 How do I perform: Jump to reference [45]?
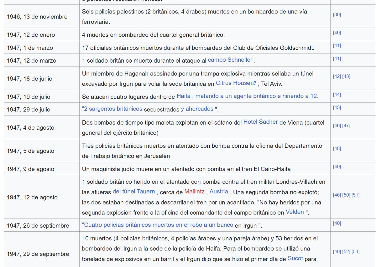337,108
